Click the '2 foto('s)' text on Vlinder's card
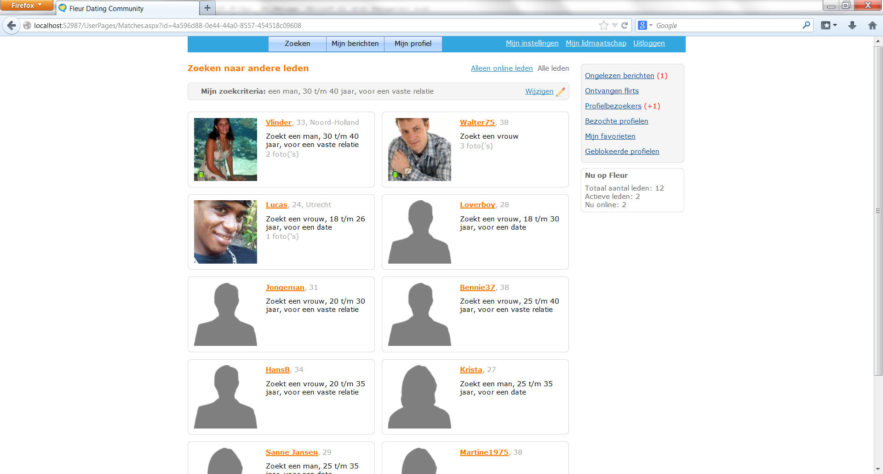 282,154
